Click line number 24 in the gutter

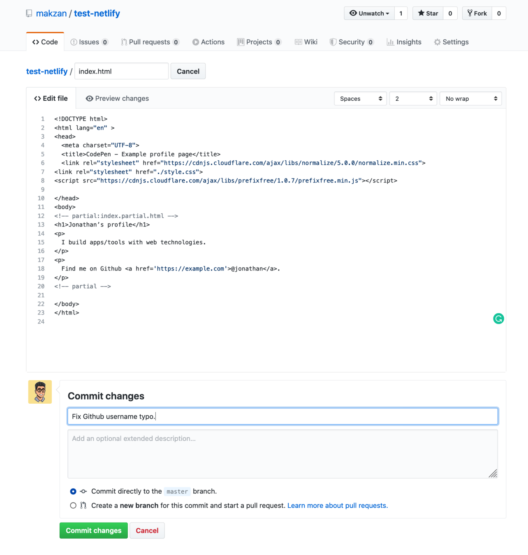[41, 321]
